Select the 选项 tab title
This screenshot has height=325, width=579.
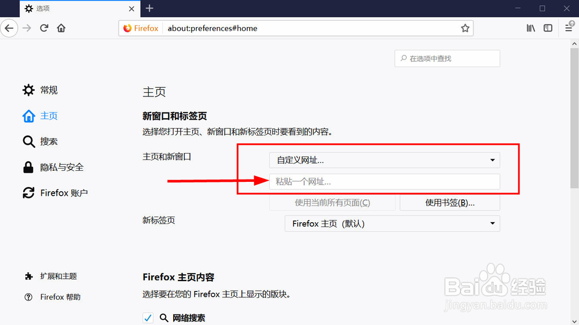[43, 9]
